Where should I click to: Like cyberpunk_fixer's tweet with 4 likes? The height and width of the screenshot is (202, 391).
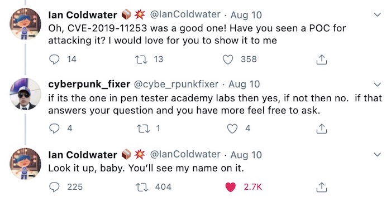tap(232, 129)
